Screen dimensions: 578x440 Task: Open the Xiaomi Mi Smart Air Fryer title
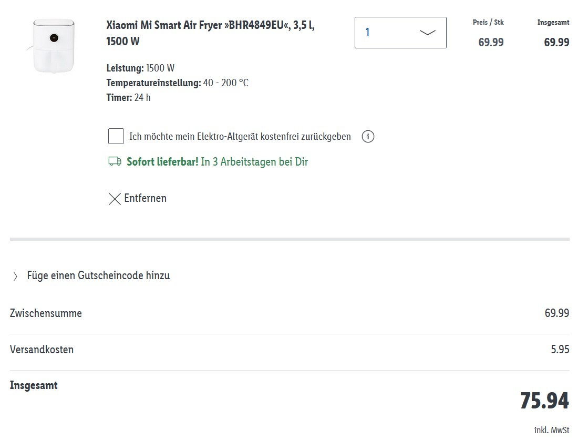click(210, 33)
